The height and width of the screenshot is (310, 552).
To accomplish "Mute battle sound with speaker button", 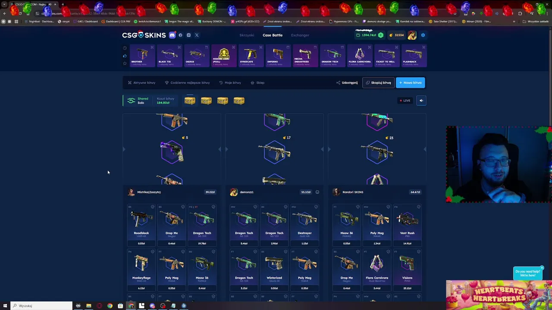I will coord(421,101).
